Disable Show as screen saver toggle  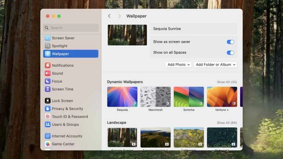pyautogui.click(x=230, y=42)
